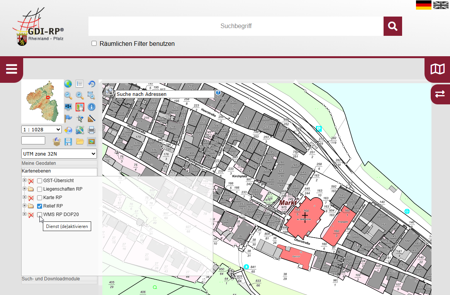Image resolution: width=450 pixels, height=295 pixels.
Task: Click the Suche nach Adressen field
Action: pyautogui.click(x=165, y=94)
